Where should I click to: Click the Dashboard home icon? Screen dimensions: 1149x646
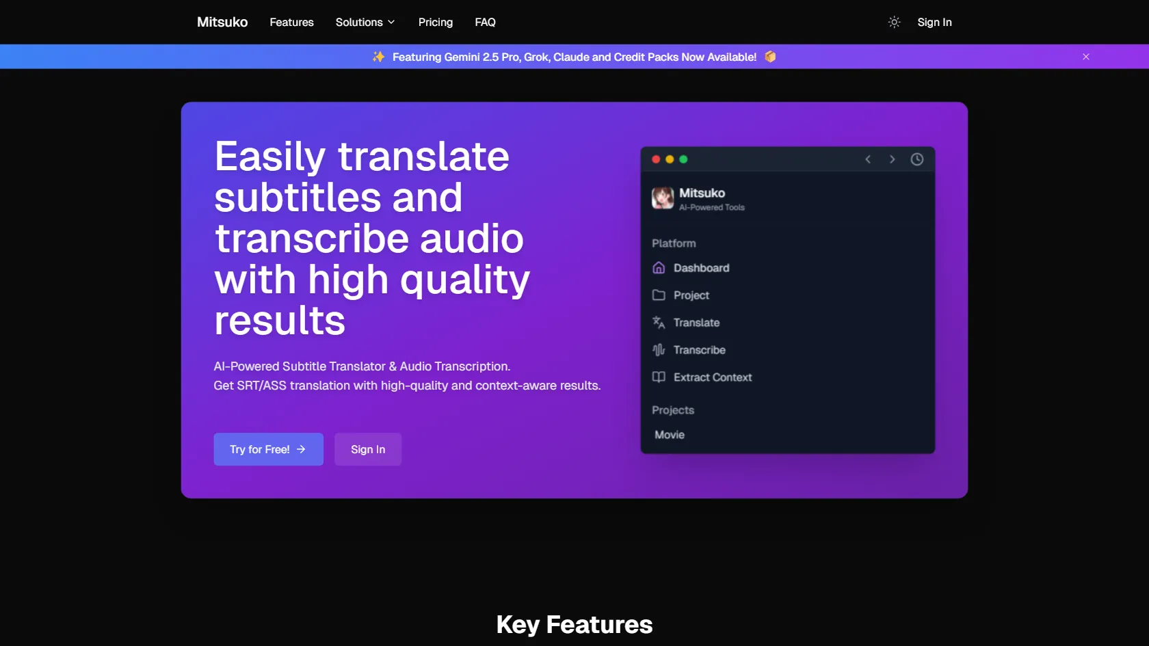pos(659,268)
